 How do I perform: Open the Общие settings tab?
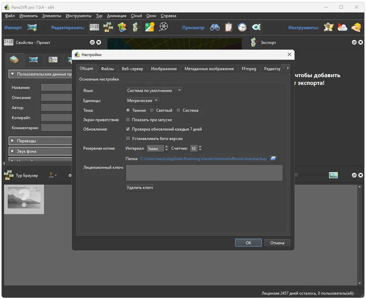86,68
